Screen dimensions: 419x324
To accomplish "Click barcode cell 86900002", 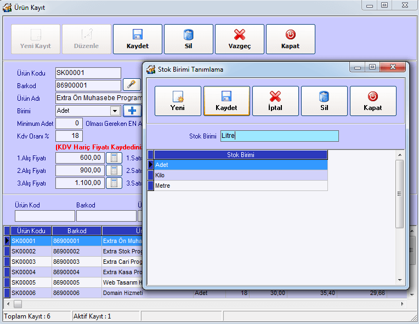I will 77,251.
